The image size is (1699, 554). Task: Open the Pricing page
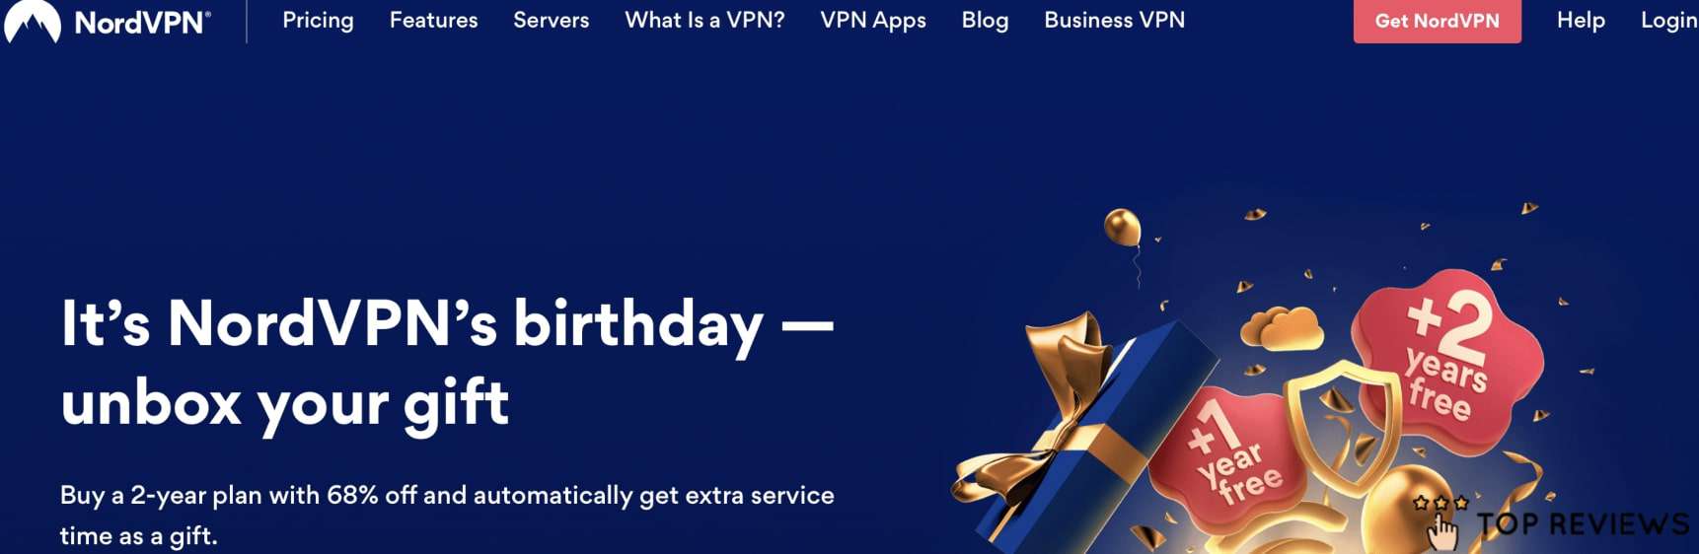pyautogui.click(x=318, y=21)
